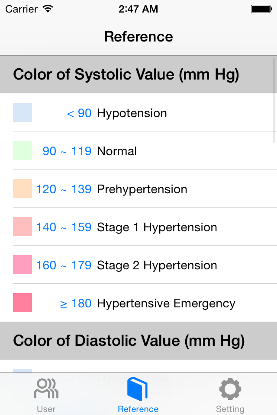This screenshot has width=277, height=415.
Task: Tap the Stage 2 Hypertension color swatch
Action: 23,265
